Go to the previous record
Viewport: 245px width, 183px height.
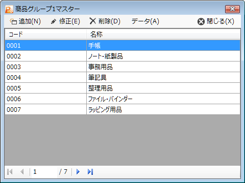pos(22,172)
